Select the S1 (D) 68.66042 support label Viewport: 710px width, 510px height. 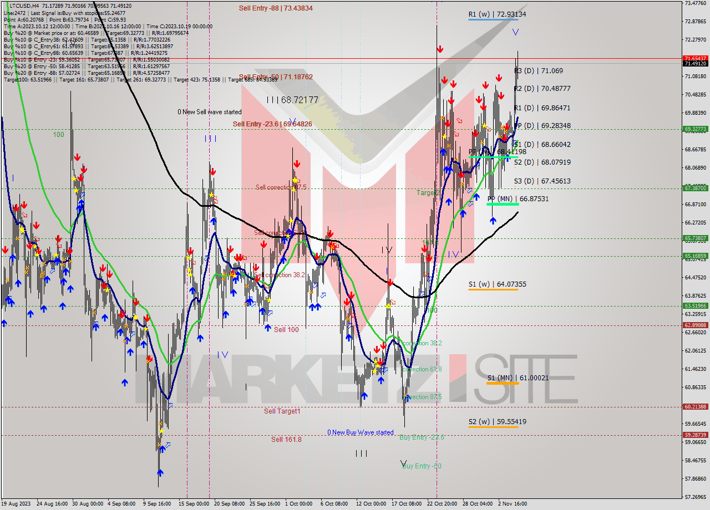pos(542,144)
